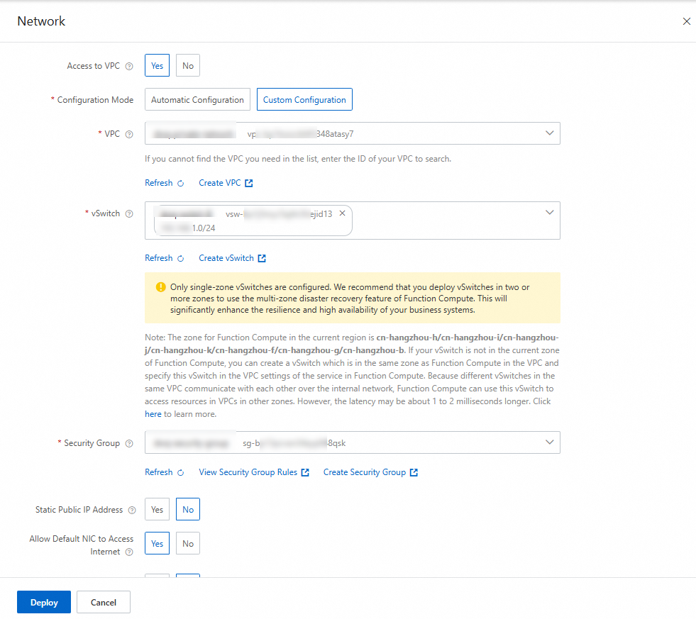
Task: Click external link icon next to Create VPC
Action: (249, 183)
